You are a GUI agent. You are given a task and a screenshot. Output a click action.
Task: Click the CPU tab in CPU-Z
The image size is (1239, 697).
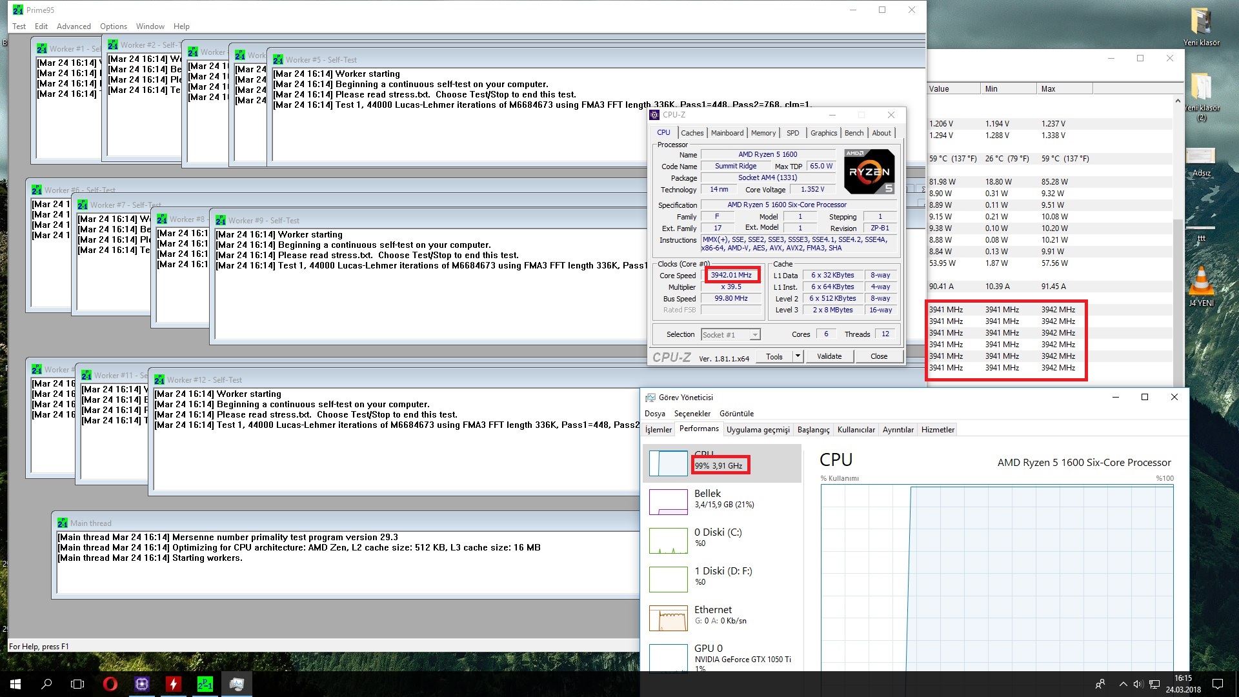(x=665, y=133)
